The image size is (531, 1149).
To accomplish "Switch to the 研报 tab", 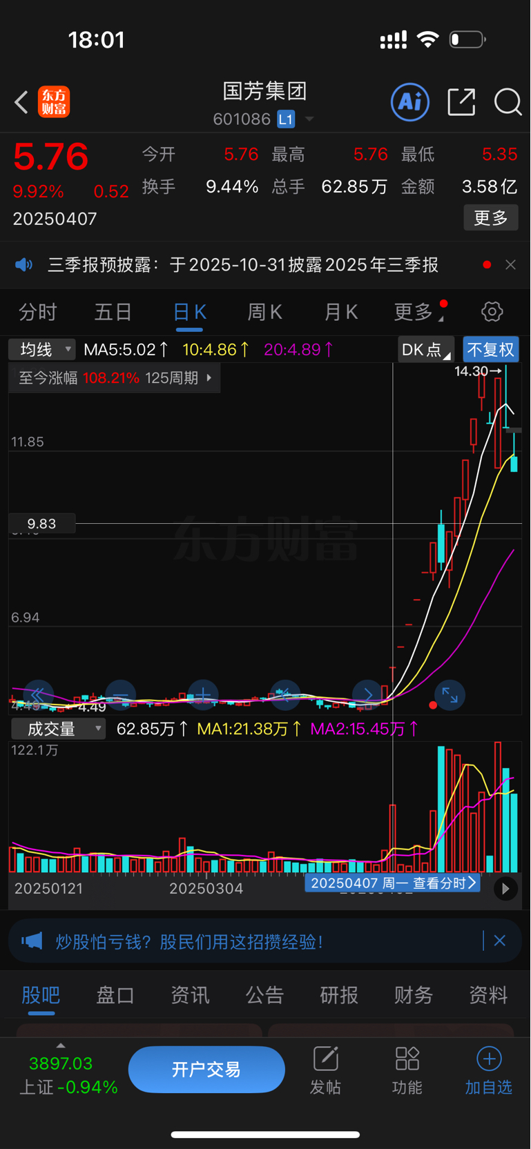I will pos(339,995).
